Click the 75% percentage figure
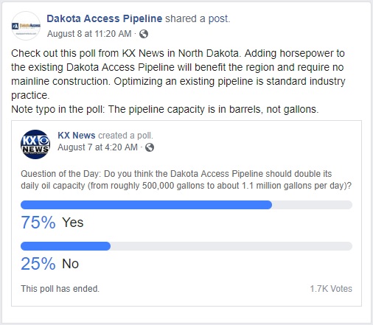Viewport: 373px width, 325px height. point(38,223)
